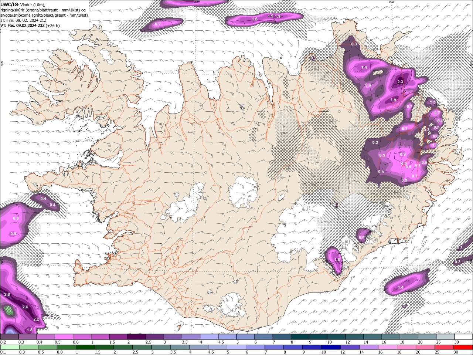The image size is (473, 355).
Task: Click the 2.3 snowfall peak value in northeast Iceland
Action: (x=400, y=82)
